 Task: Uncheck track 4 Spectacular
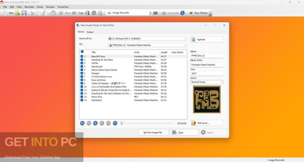pyautogui.click(x=82, y=67)
